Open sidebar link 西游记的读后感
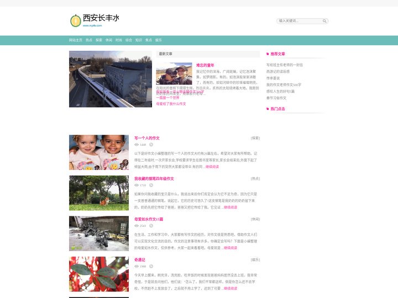 point(278,71)
